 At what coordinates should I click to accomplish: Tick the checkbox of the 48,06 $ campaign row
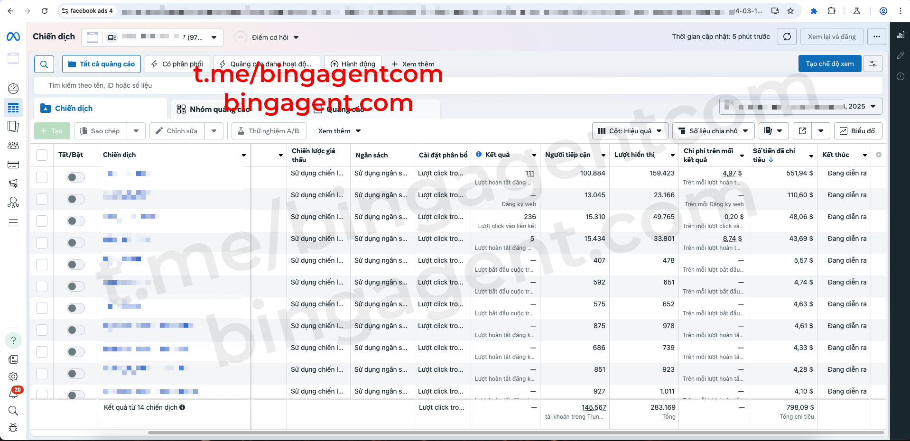[42, 221]
